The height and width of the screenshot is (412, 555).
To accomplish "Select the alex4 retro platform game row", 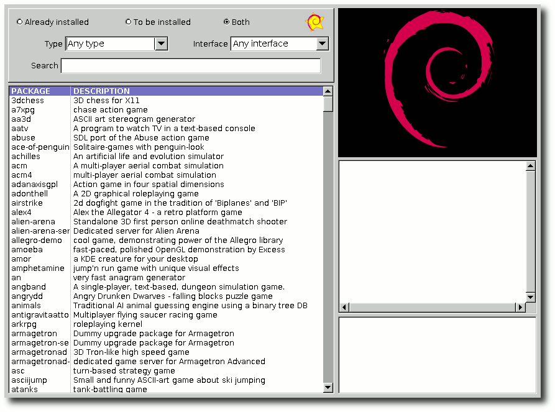I will [x=167, y=213].
